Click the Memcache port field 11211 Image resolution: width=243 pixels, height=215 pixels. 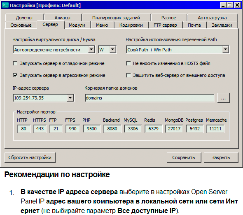pyautogui.click(x=215, y=129)
